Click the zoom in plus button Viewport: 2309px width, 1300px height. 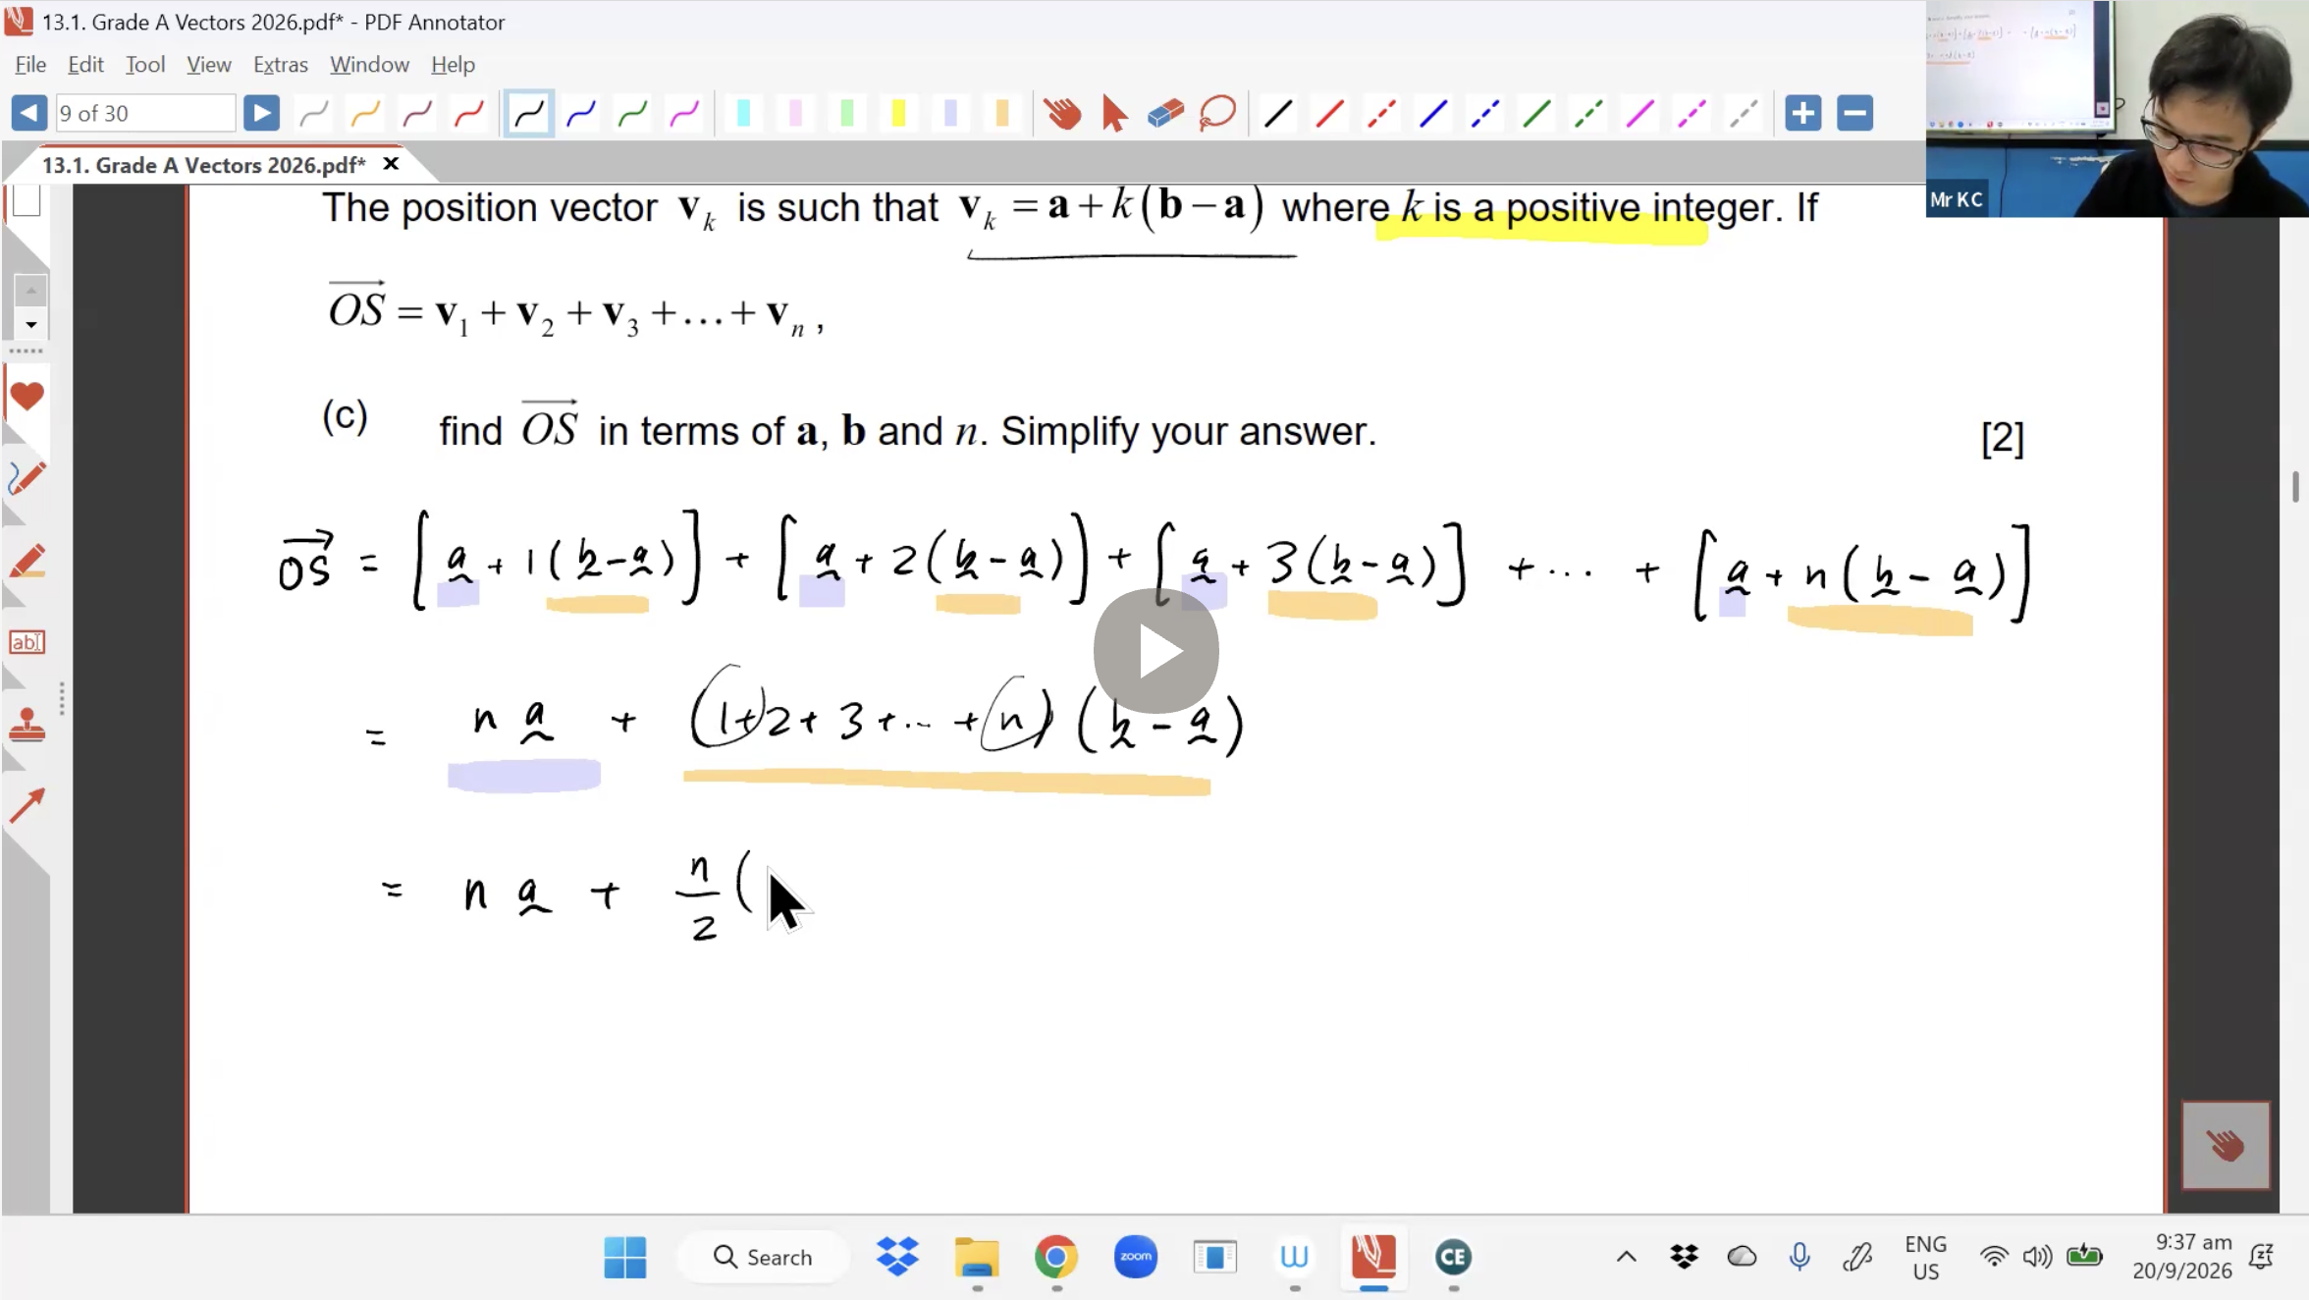coord(1803,114)
